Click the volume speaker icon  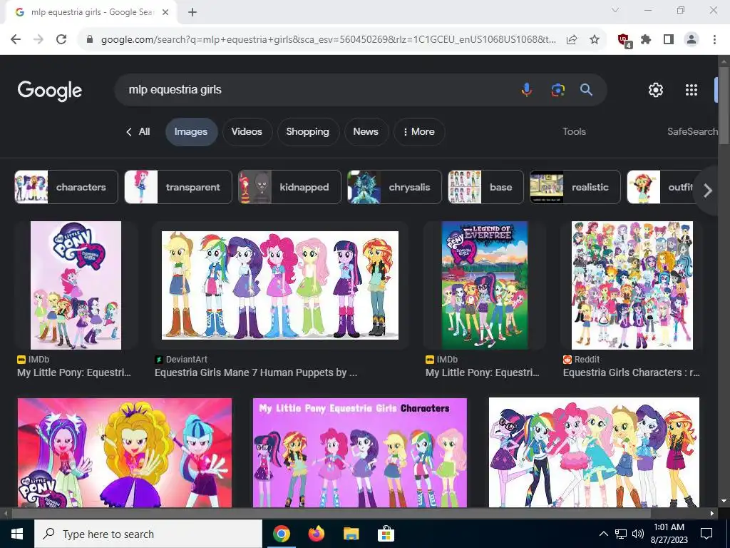(x=638, y=534)
